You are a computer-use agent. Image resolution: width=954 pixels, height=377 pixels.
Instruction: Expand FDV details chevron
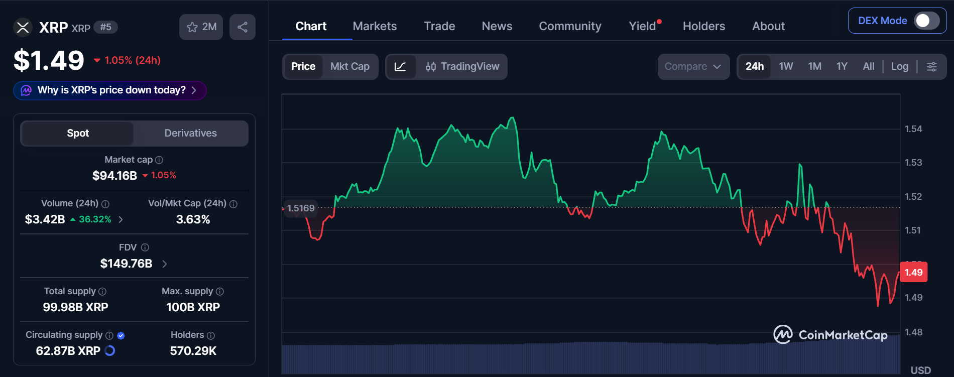tap(165, 264)
